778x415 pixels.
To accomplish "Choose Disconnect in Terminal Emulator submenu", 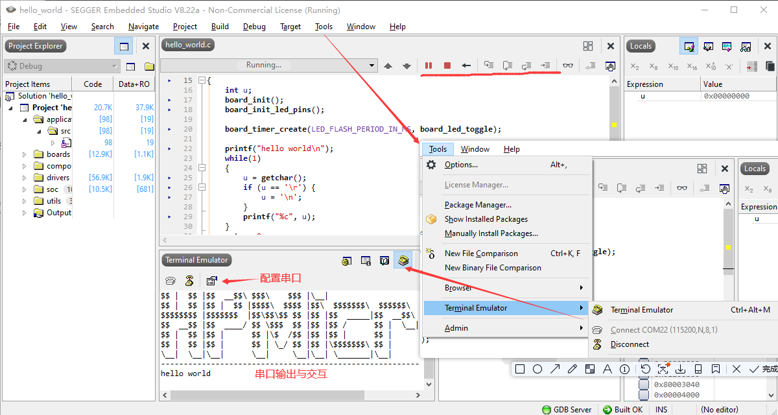I will coord(683,344).
